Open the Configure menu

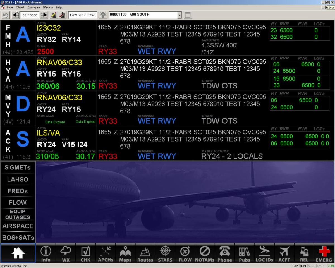point(33,7)
